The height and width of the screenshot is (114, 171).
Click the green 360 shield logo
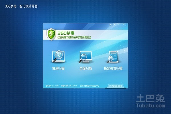[51, 34]
